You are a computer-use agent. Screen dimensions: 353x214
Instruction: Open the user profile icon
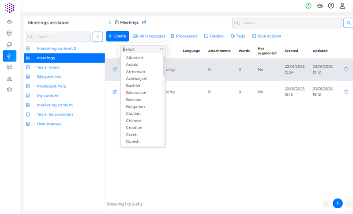click(342, 6)
